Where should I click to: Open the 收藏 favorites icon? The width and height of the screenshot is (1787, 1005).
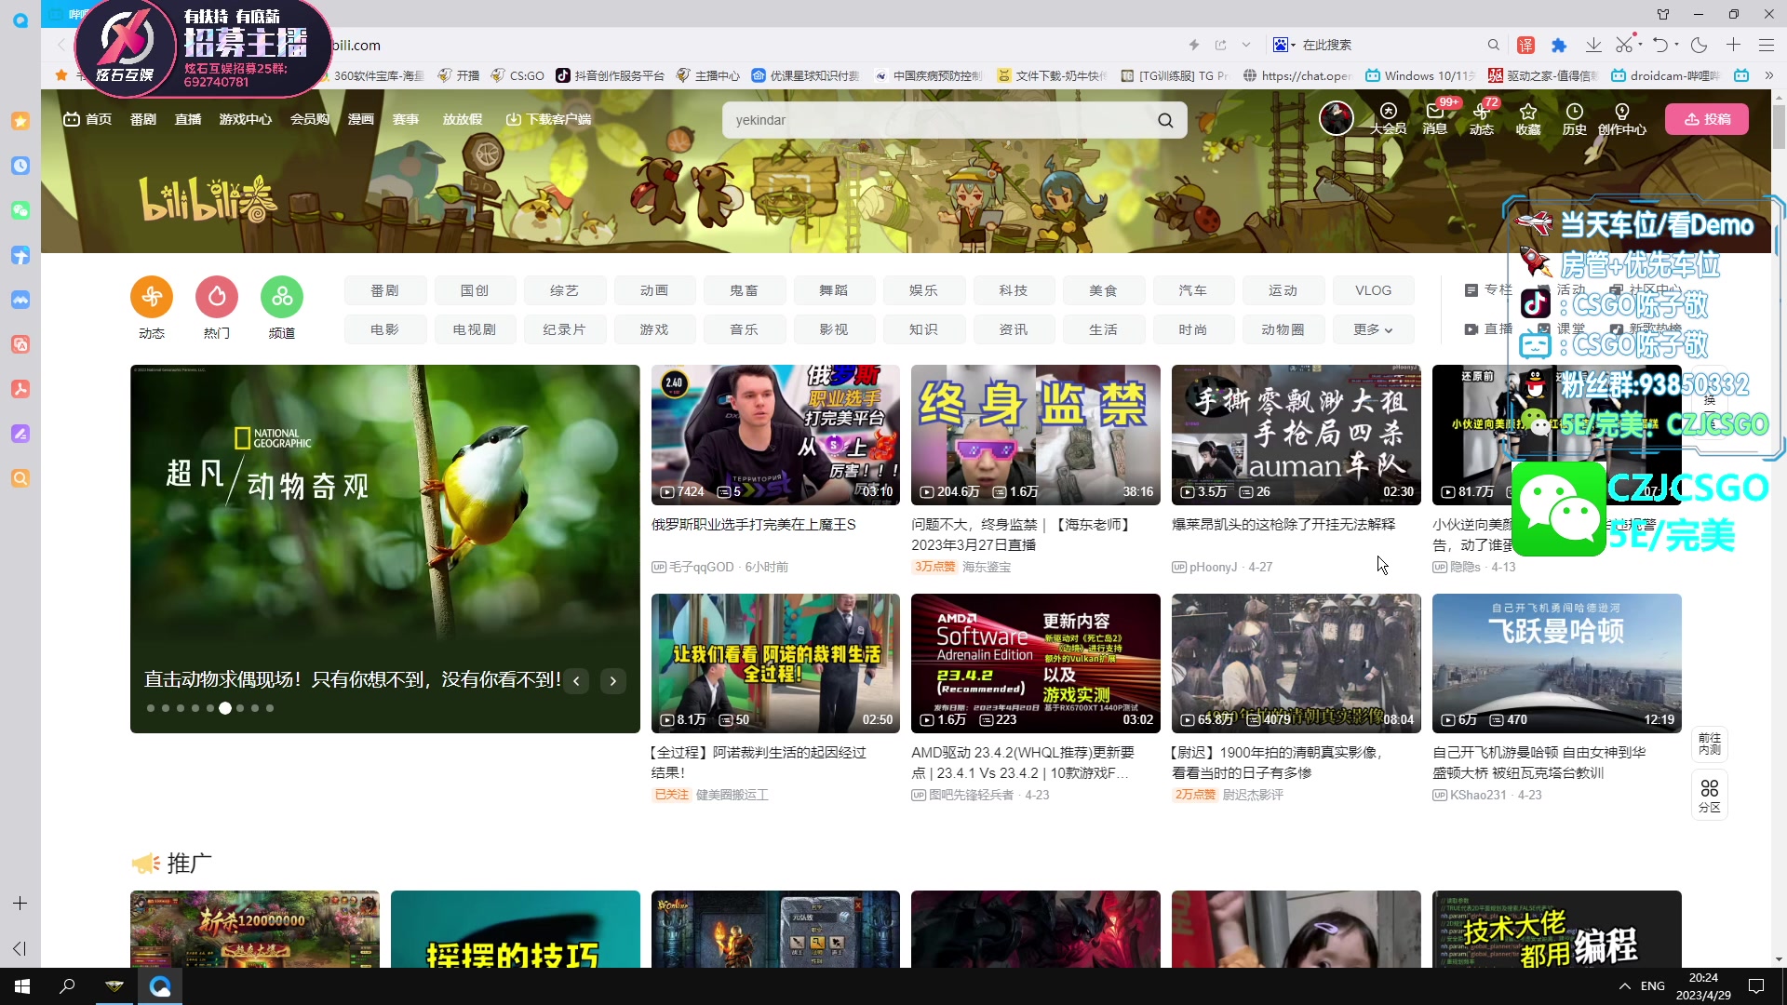pyautogui.click(x=1528, y=119)
